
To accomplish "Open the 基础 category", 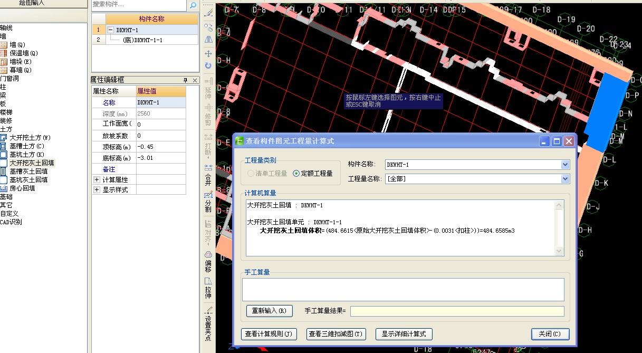I will click(x=6, y=197).
